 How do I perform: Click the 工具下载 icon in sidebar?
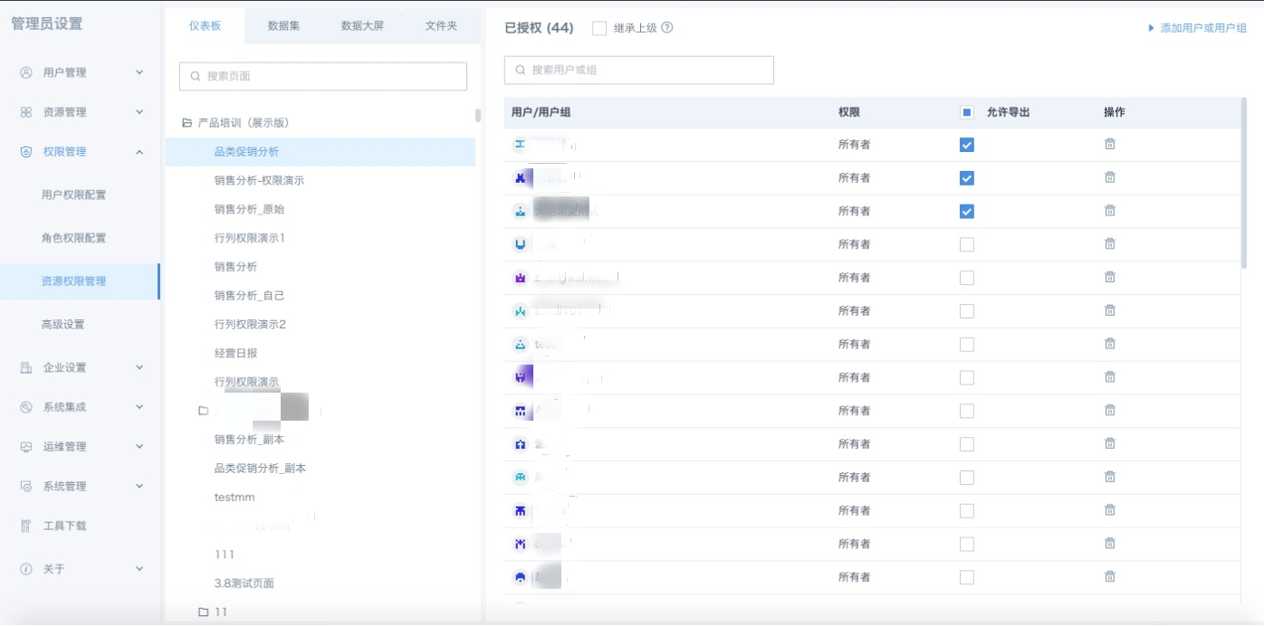click(x=26, y=526)
